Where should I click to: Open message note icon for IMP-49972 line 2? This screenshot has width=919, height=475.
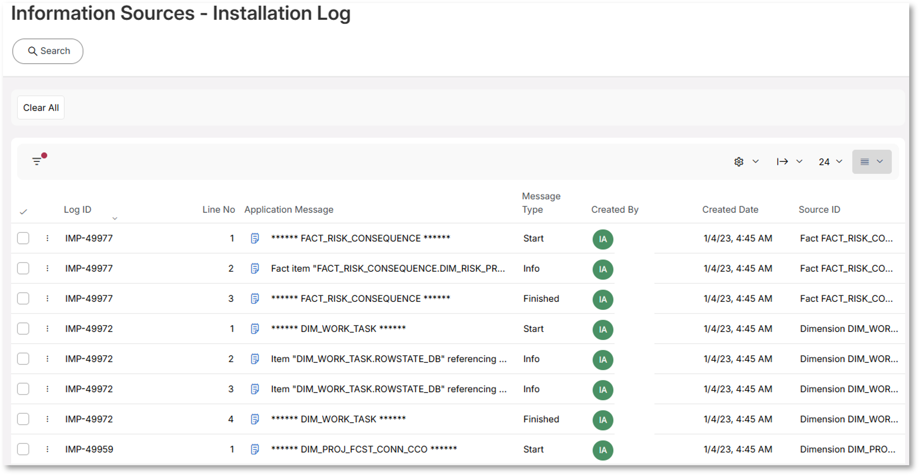click(x=255, y=359)
